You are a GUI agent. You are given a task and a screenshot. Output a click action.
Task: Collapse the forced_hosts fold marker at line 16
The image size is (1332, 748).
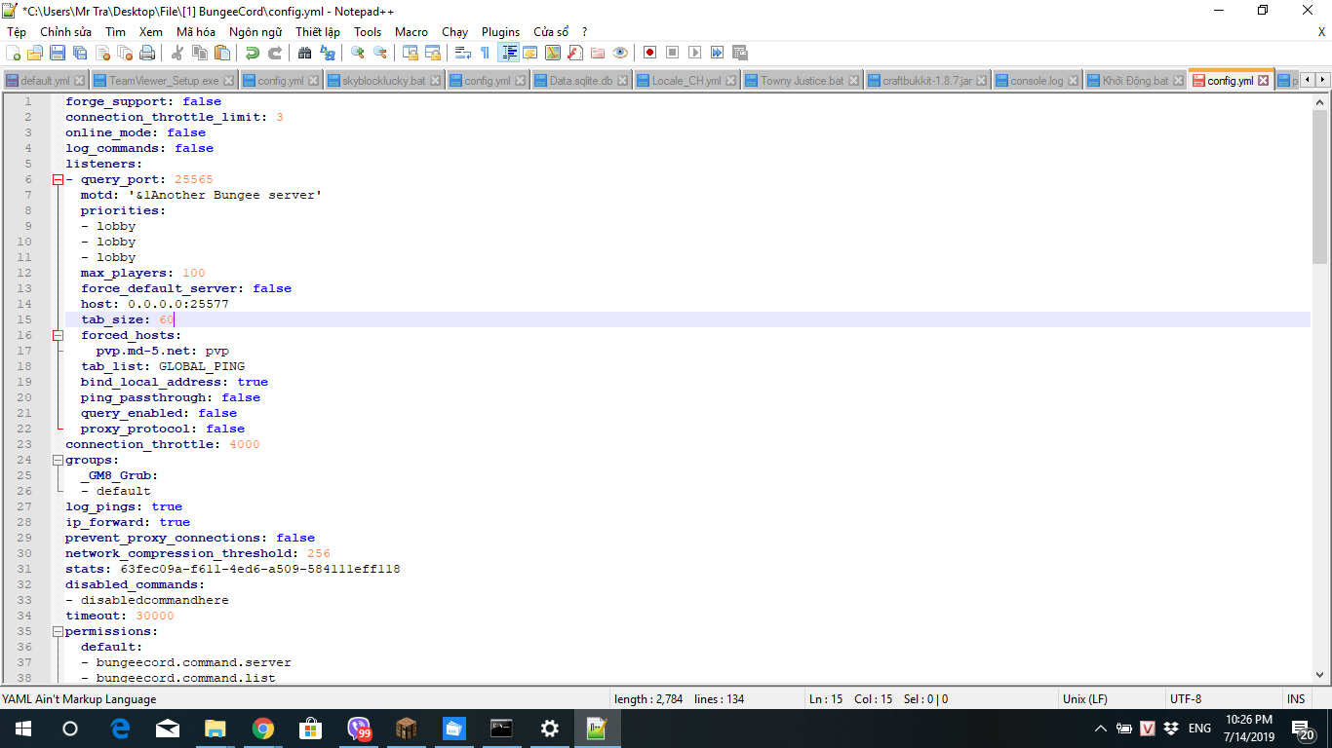pos(58,335)
